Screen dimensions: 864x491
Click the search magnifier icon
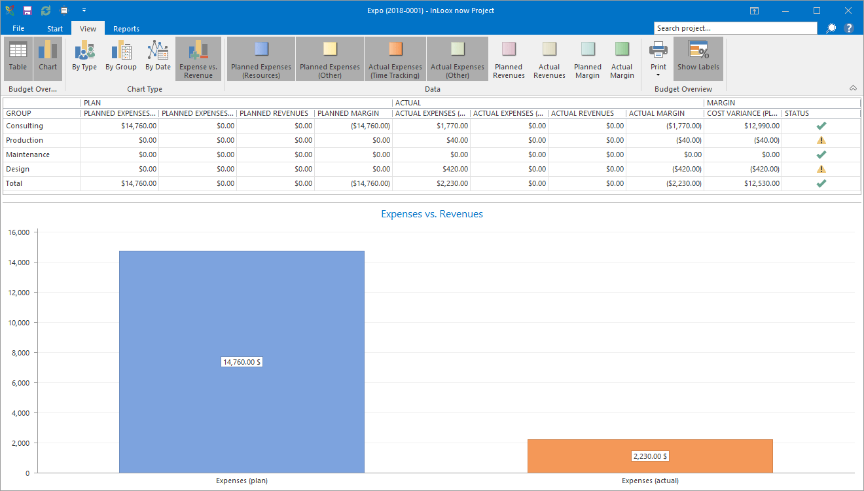(831, 28)
